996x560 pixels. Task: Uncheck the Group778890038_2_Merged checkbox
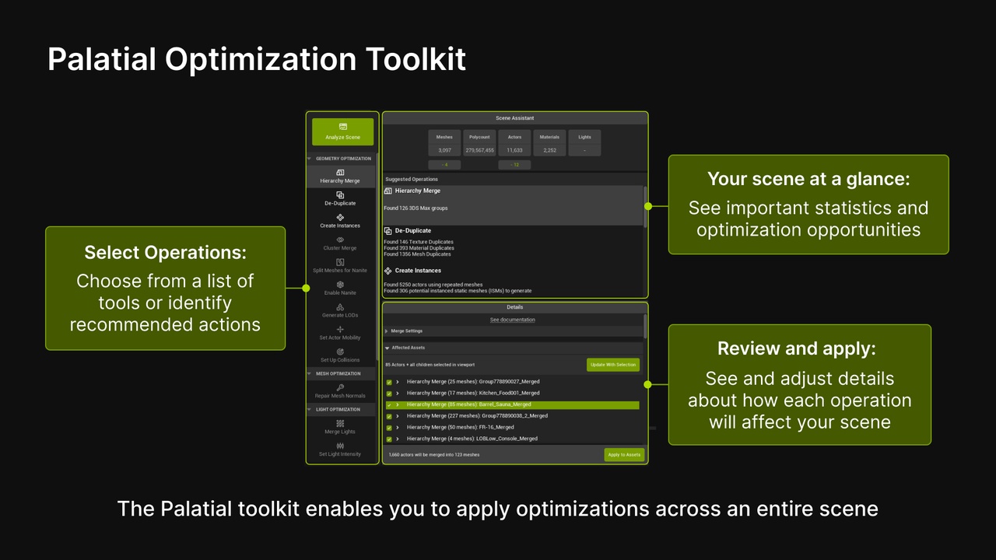click(389, 416)
